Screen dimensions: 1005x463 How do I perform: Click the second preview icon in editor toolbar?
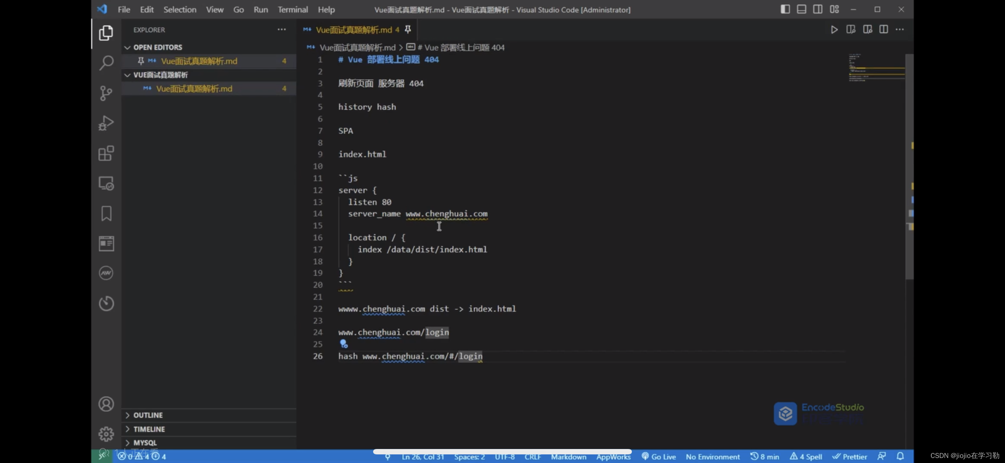(x=867, y=30)
